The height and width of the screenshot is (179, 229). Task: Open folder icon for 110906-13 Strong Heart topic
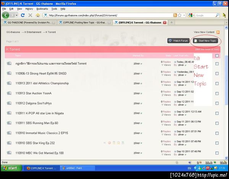click(x=9, y=73)
